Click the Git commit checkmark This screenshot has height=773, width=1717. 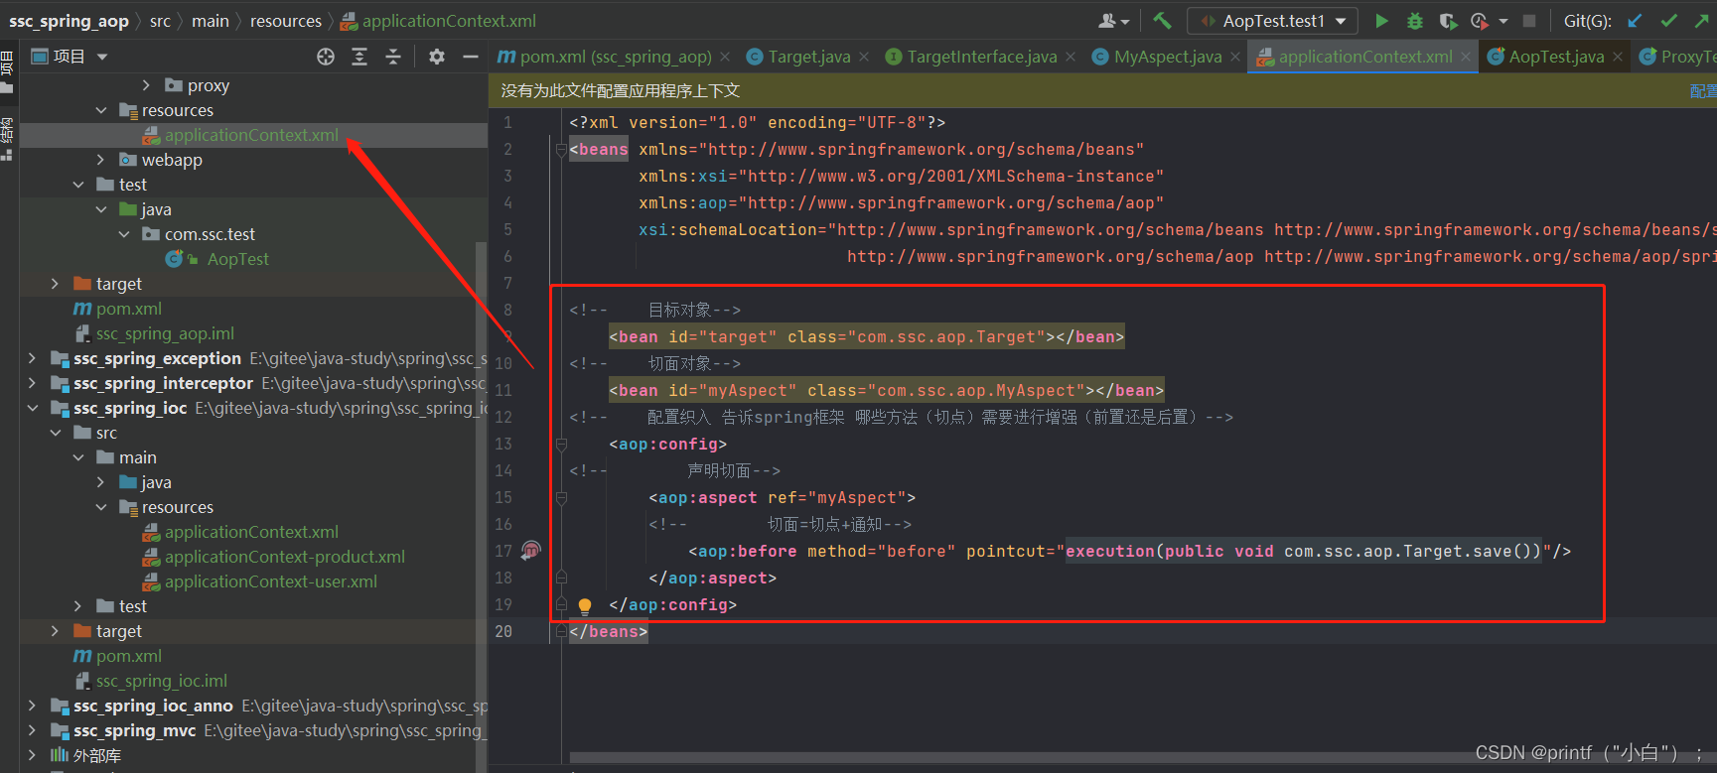pyautogui.click(x=1669, y=21)
